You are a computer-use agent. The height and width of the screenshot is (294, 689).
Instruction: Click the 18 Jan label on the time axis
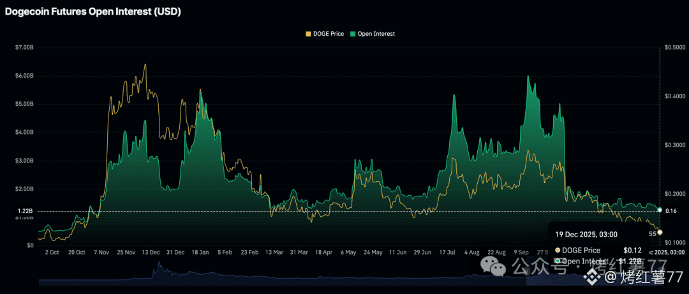point(200,253)
